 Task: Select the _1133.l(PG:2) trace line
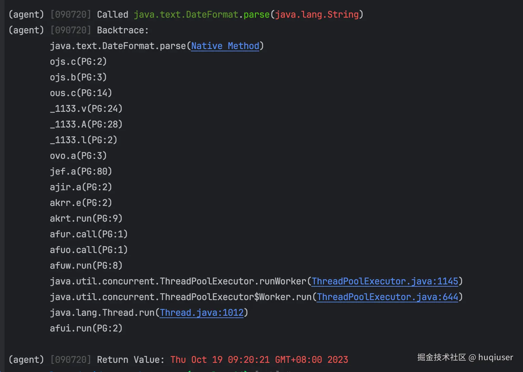point(83,140)
